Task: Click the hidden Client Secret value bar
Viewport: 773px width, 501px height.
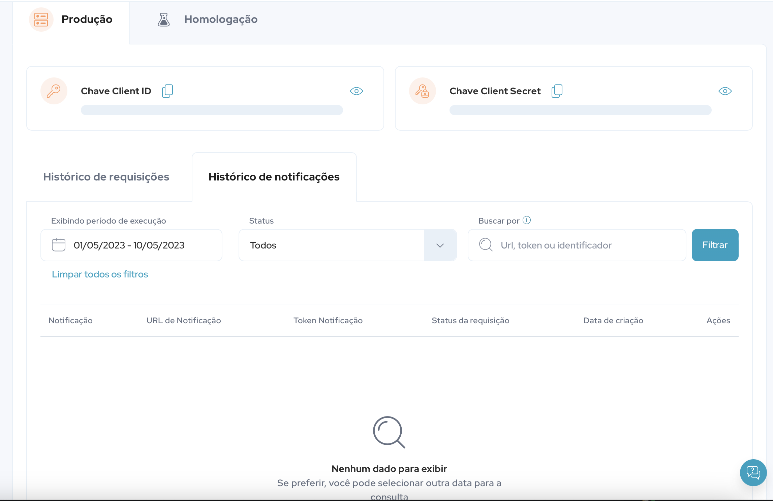Action: (581, 110)
